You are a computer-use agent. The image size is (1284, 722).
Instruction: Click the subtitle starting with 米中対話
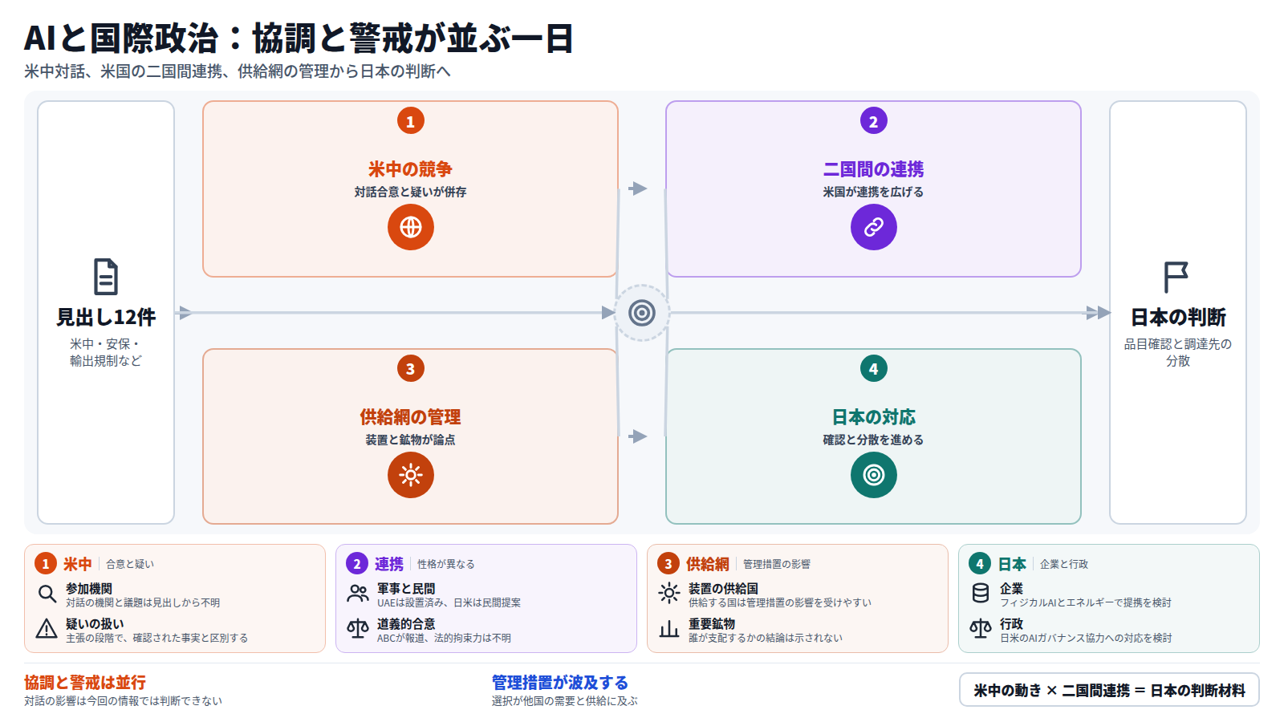point(238,71)
